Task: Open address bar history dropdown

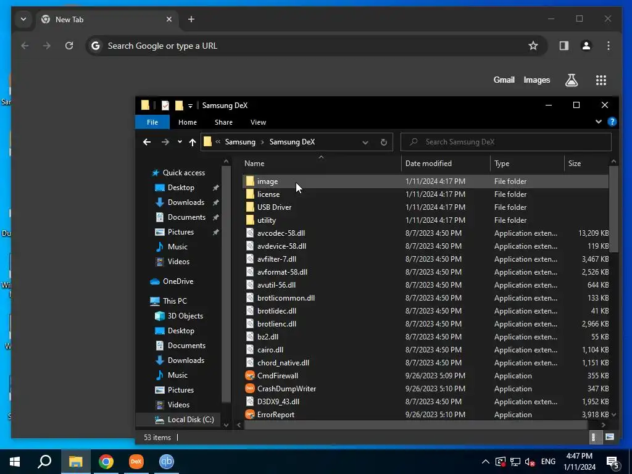Action: [365, 143]
